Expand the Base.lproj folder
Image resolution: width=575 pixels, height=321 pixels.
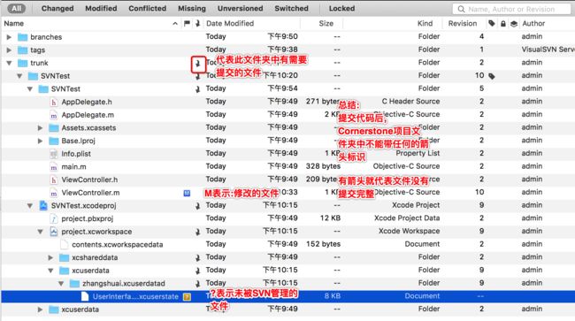click(40, 141)
